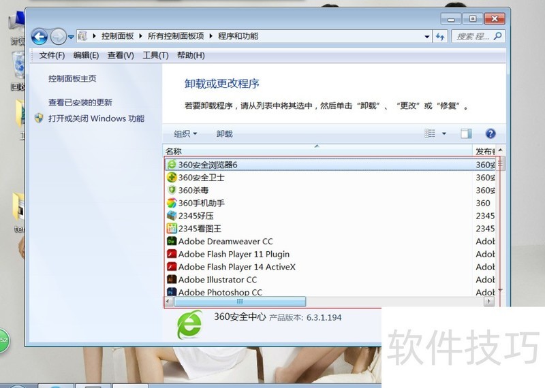Open the view options dropdown arrow
Viewport: 545px width, 388px height.
[444, 133]
